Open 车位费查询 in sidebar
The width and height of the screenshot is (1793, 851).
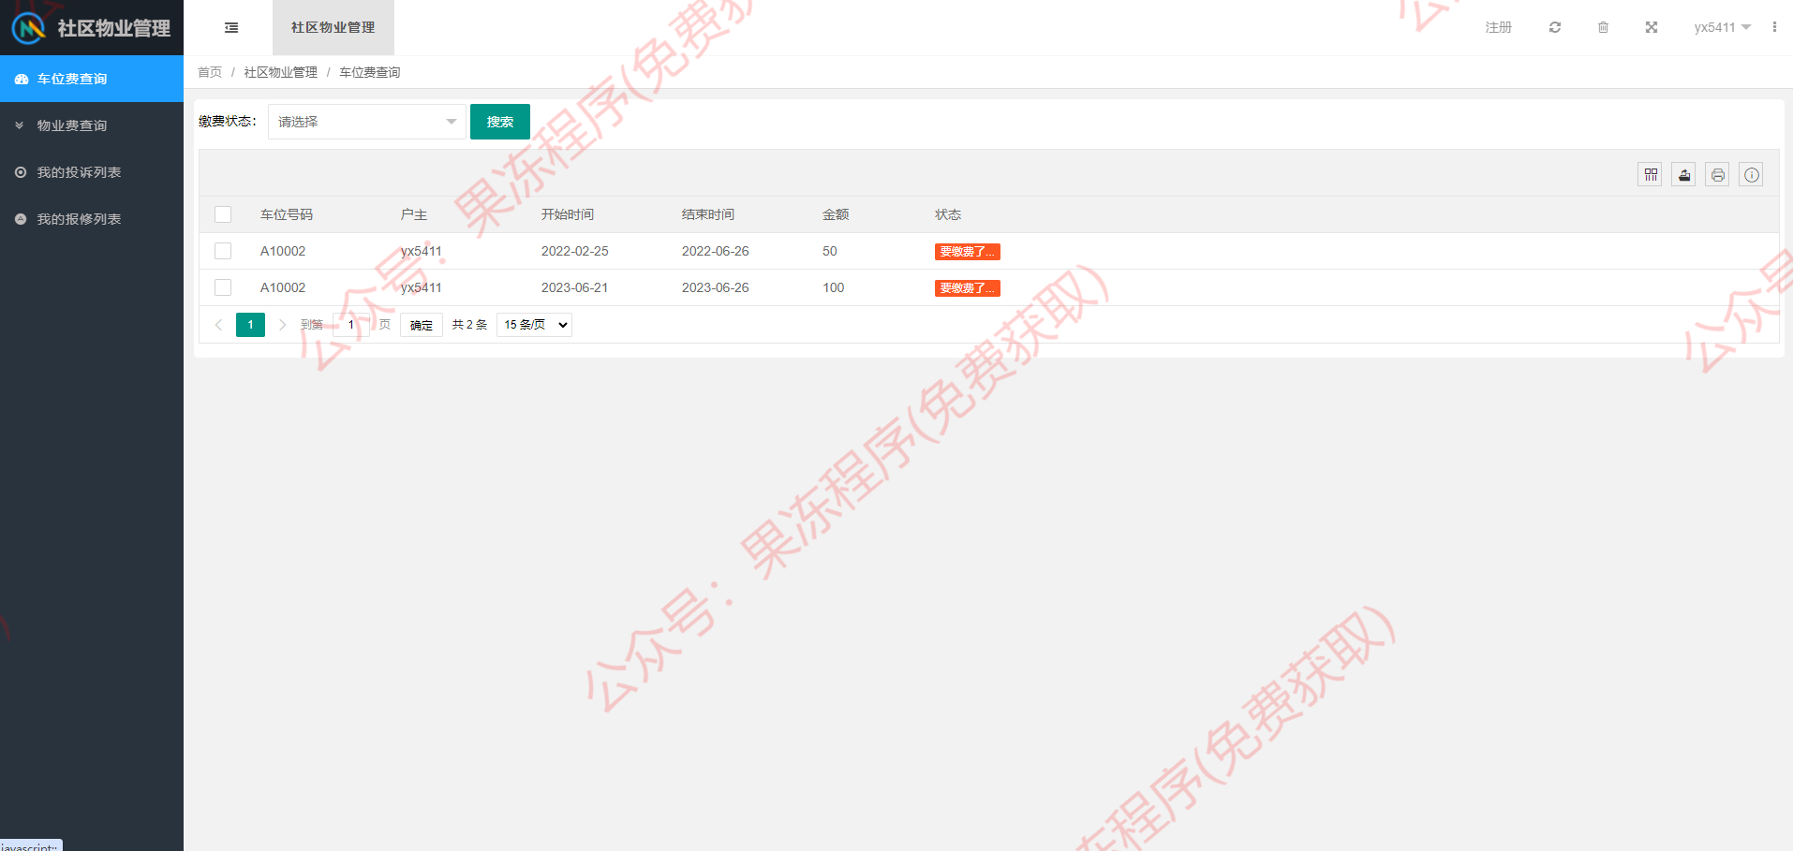(92, 79)
